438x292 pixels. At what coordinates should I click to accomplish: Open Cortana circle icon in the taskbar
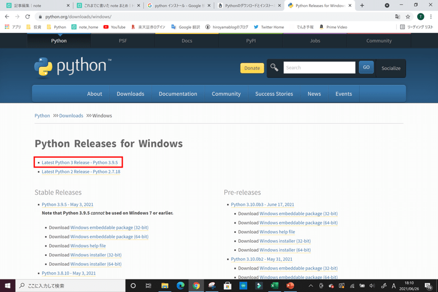pyautogui.click(x=133, y=285)
